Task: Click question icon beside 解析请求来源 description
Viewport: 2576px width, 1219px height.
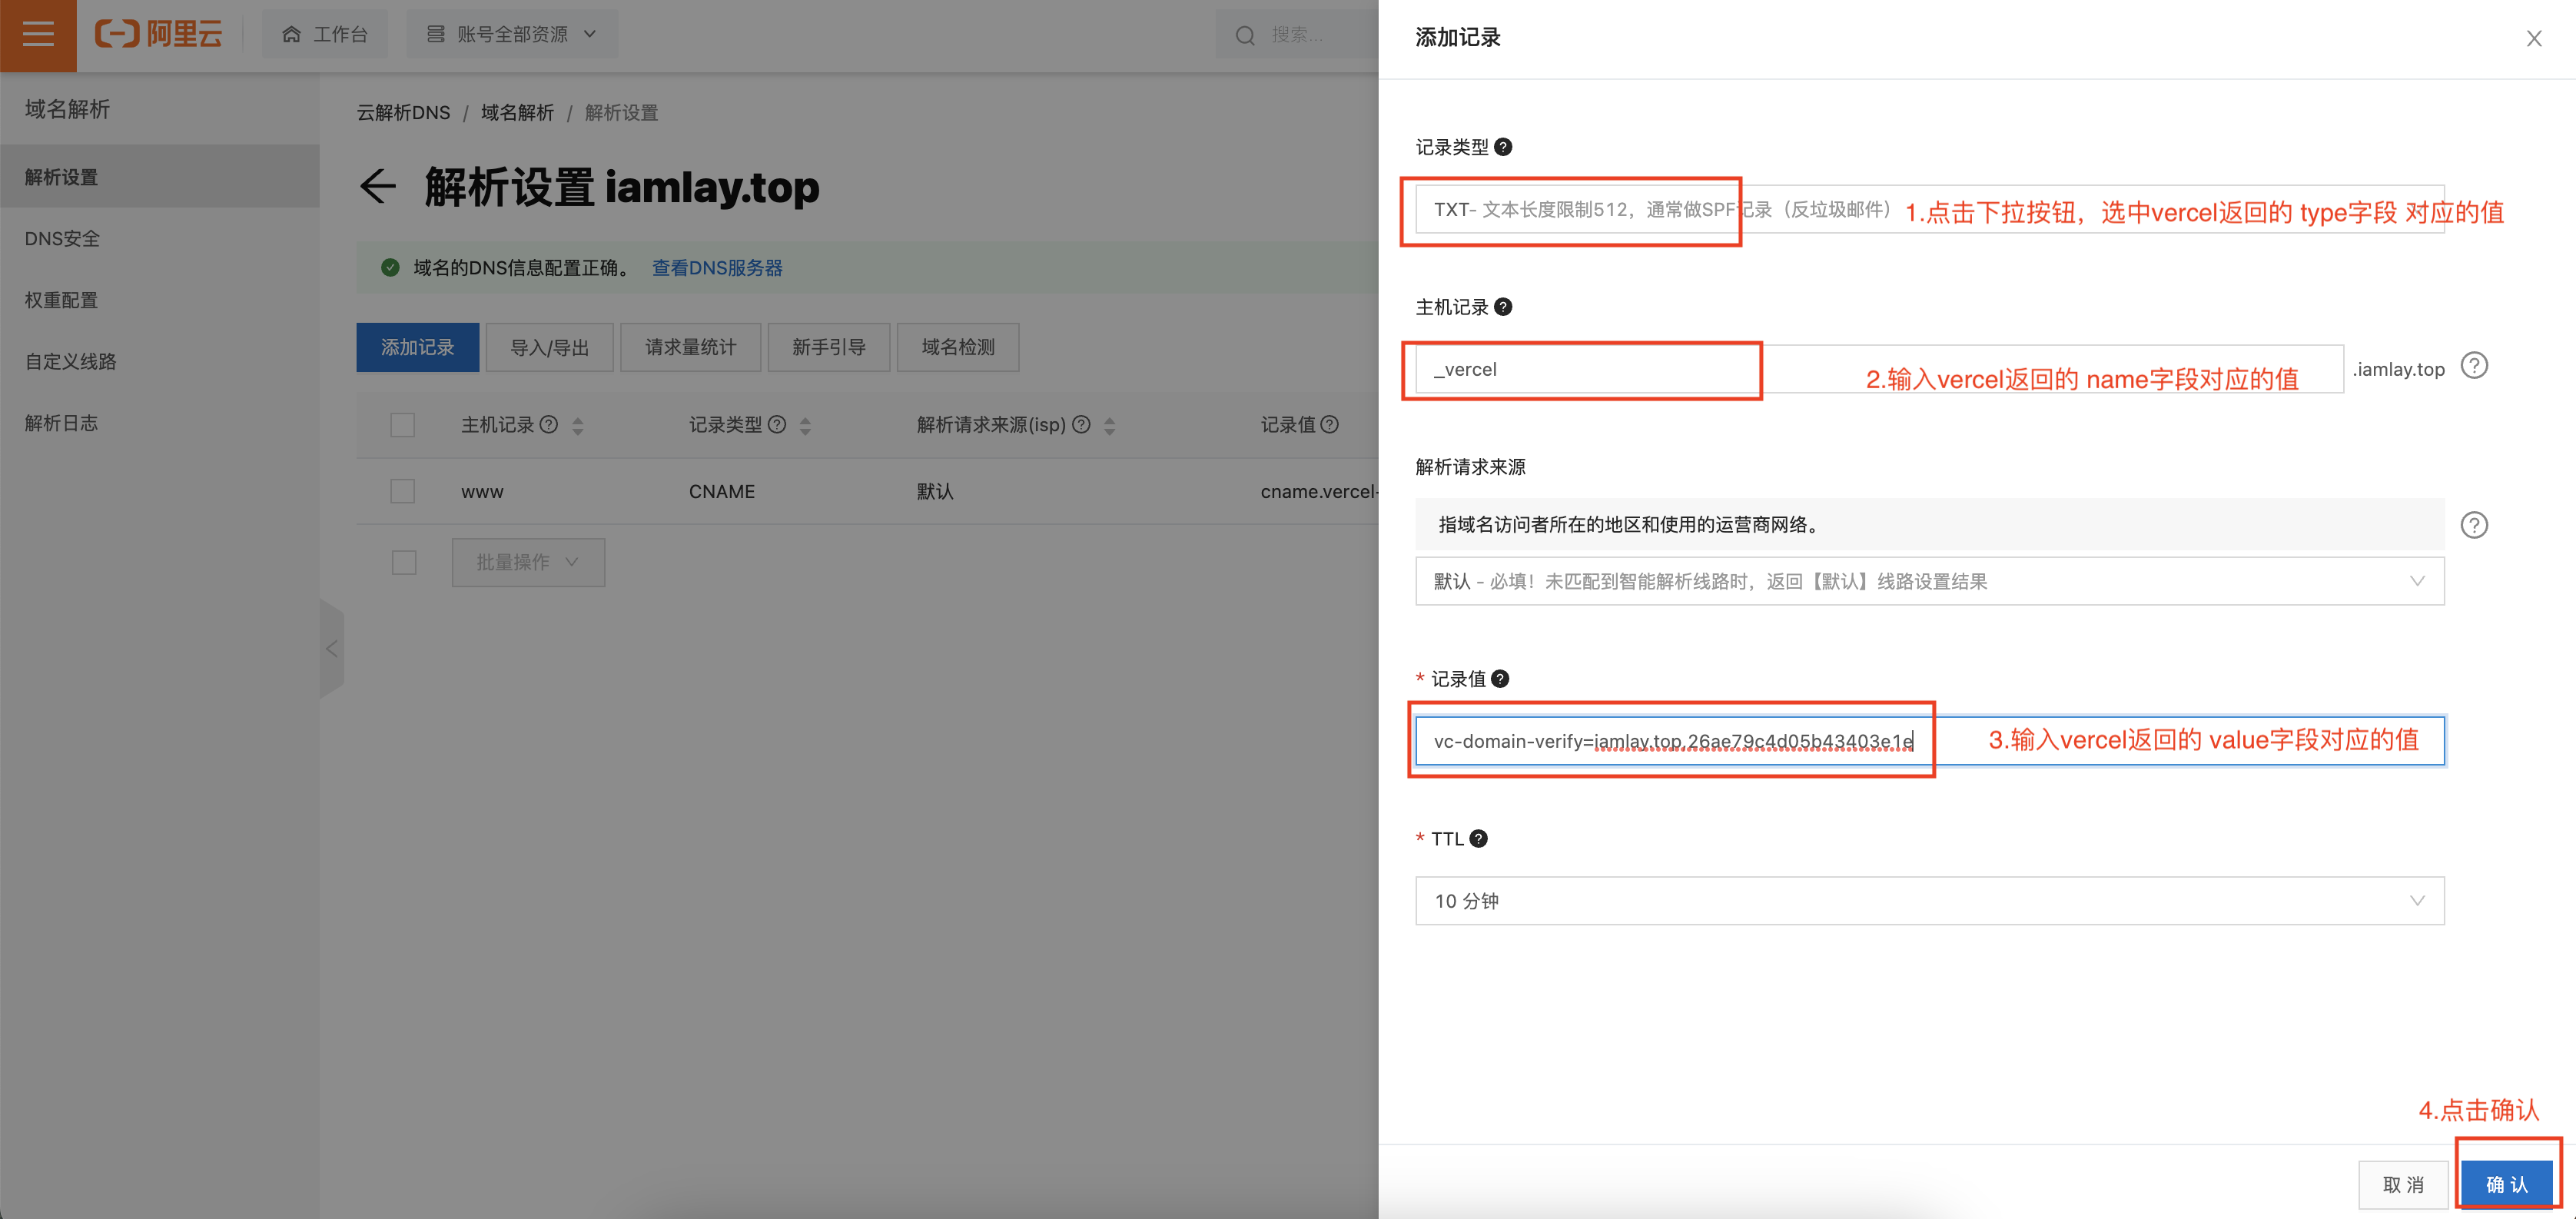Action: 2474,525
